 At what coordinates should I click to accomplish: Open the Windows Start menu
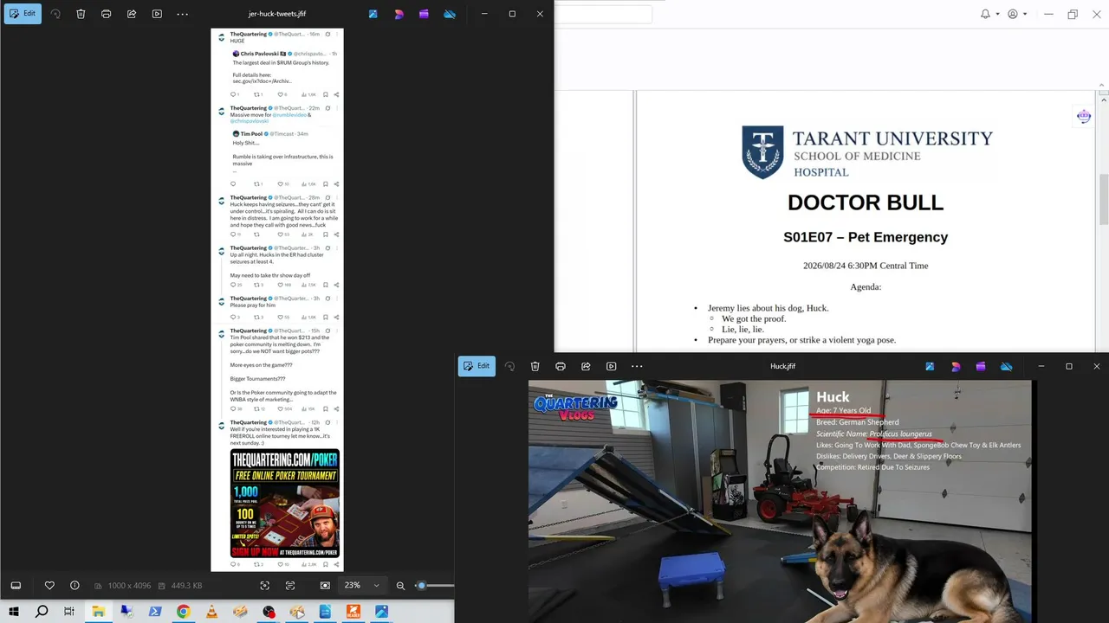14,612
